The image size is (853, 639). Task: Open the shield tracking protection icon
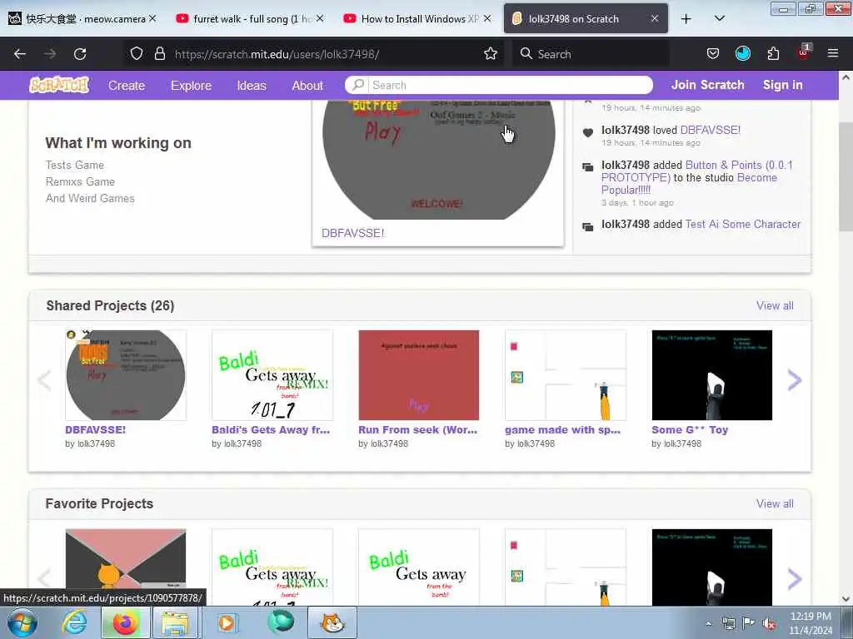(137, 53)
